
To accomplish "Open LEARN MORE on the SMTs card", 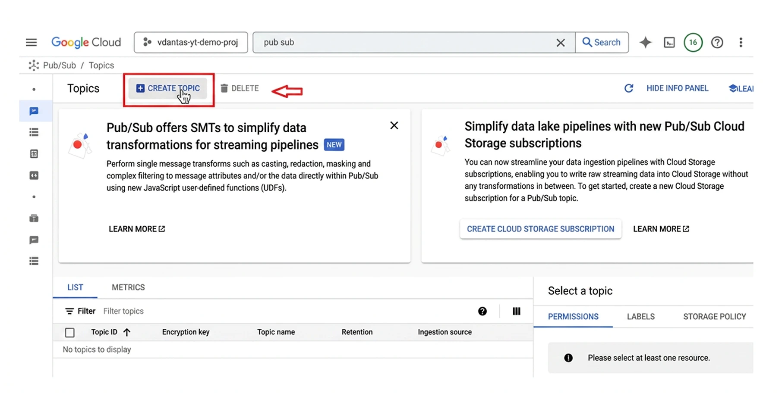I will (137, 229).
